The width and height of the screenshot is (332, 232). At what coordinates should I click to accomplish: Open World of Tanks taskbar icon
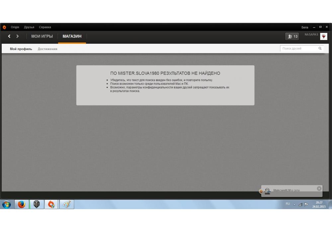tap(37, 204)
